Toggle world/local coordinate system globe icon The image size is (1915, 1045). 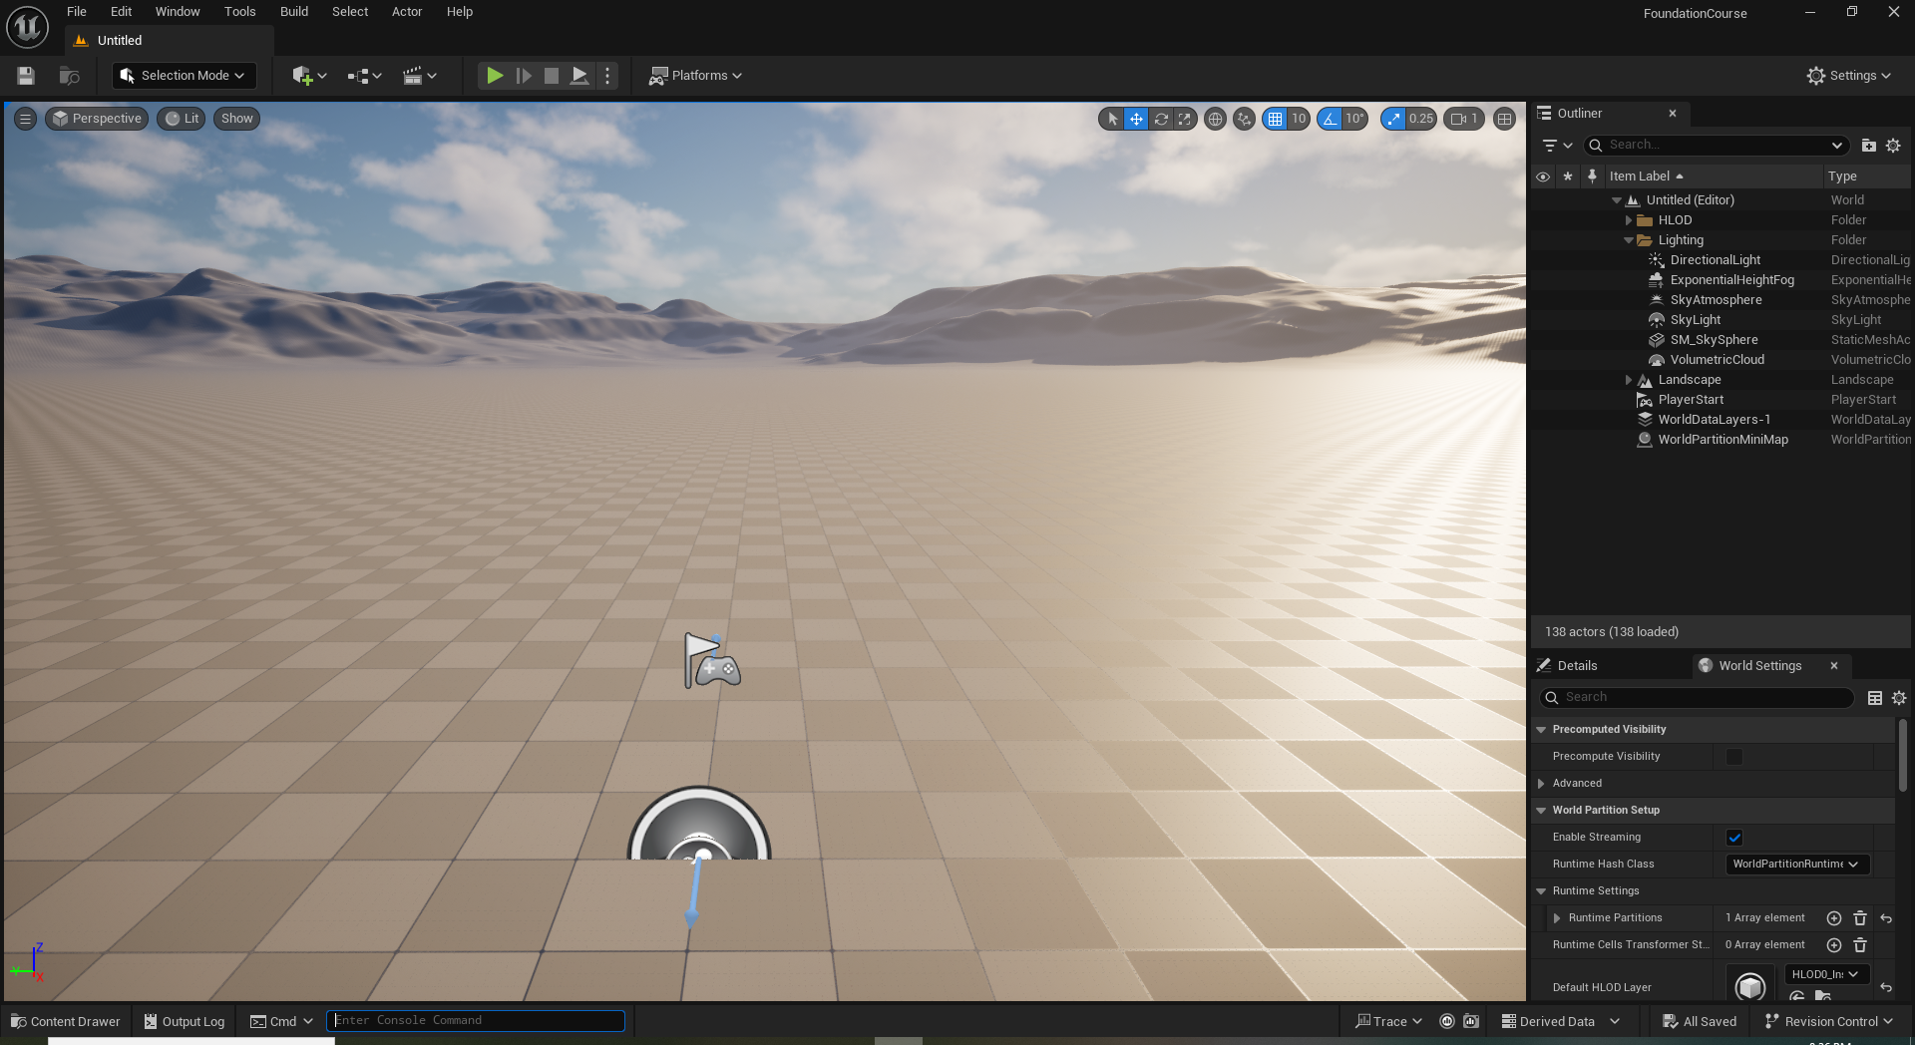pyautogui.click(x=1215, y=119)
